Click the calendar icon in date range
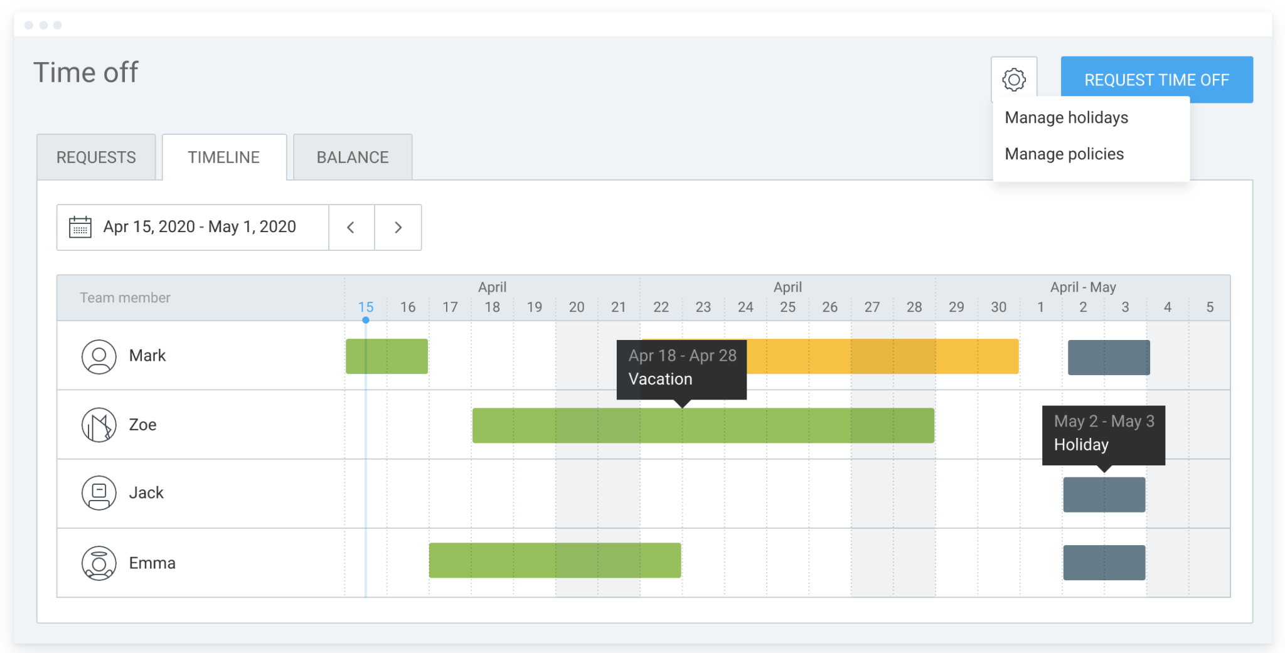The height and width of the screenshot is (653, 1285). (x=80, y=227)
